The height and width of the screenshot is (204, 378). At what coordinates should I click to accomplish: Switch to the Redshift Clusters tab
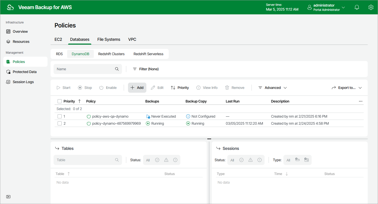111,54
